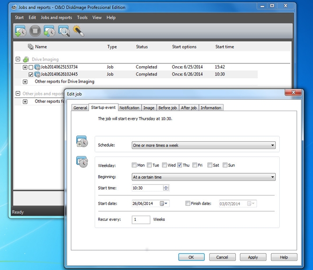Expand Other reports for Drive Imaging
The height and width of the screenshot is (270, 313).
coord(25,82)
